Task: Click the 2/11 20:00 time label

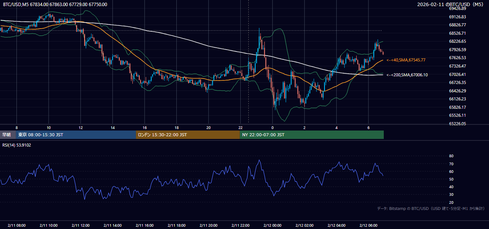Action: 209,226
